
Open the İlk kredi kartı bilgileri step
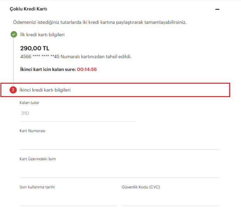pyautogui.click(x=42, y=35)
